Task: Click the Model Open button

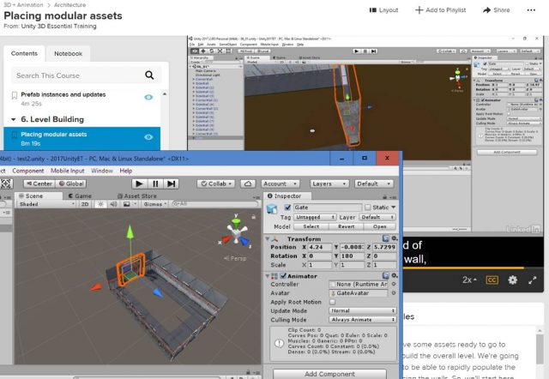Action: click(x=380, y=226)
